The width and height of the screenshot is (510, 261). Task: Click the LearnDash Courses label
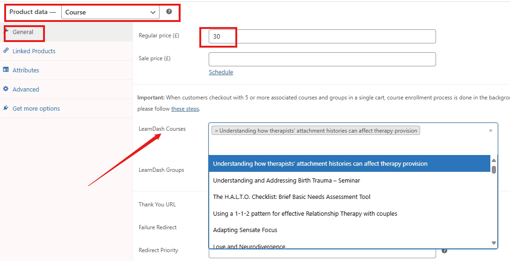pos(162,129)
